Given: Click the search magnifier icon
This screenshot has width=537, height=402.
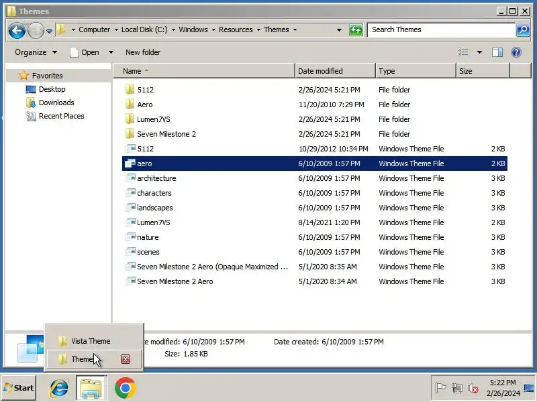Looking at the screenshot, I should [x=524, y=30].
